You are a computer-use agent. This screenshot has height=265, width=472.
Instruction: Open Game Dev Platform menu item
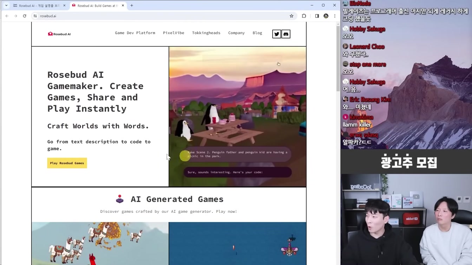pos(135,33)
